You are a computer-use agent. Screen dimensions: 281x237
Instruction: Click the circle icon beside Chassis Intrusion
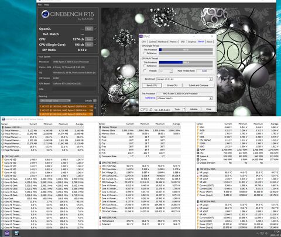(198, 162)
